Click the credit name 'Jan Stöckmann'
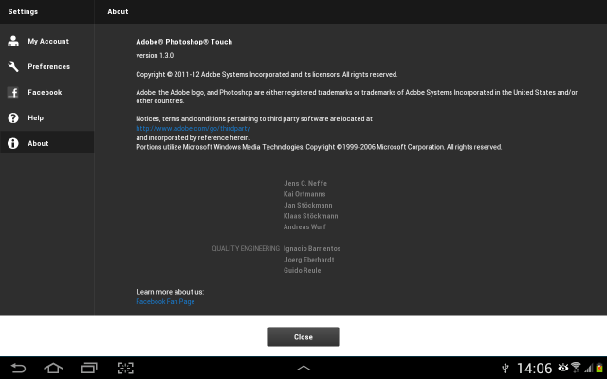The height and width of the screenshot is (379, 607). (308, 205)
